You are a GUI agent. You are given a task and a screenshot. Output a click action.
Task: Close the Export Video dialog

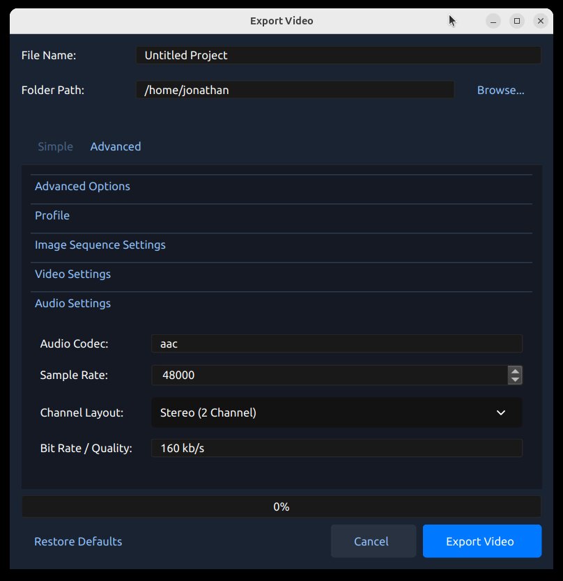541,21
